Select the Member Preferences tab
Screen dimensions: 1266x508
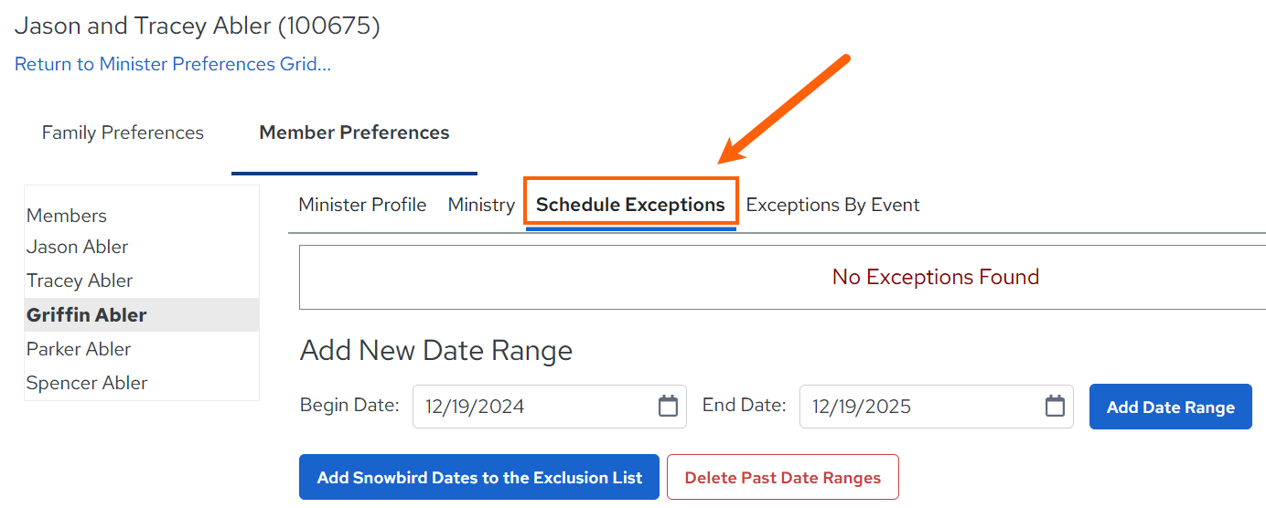(x=354, y=132)
